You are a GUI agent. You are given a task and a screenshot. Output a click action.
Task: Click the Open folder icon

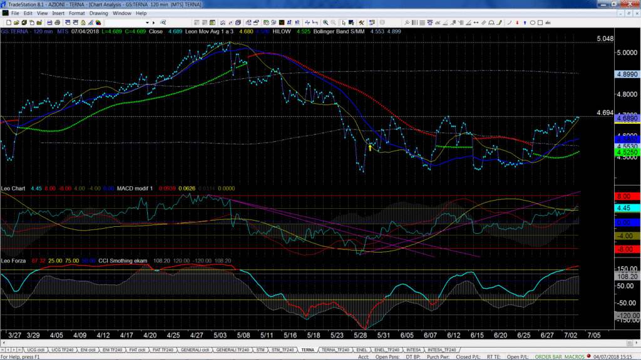(x=16, y=23)
